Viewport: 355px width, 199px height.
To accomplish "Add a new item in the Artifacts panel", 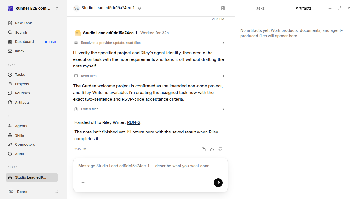I will coord(330,8).
